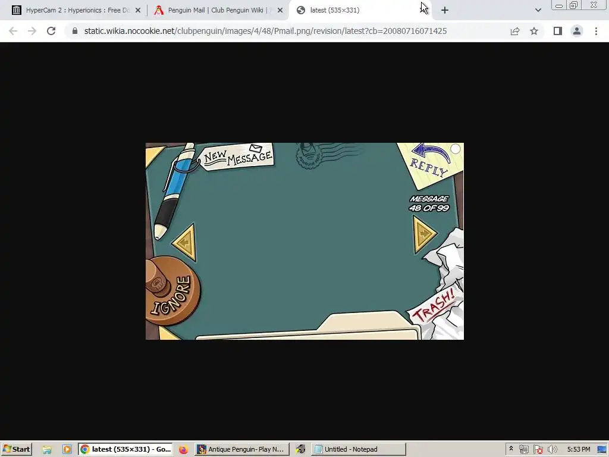Screen dimensions: 609x457
Task: Toggle the browser side panel
Action: coord(558,31)
